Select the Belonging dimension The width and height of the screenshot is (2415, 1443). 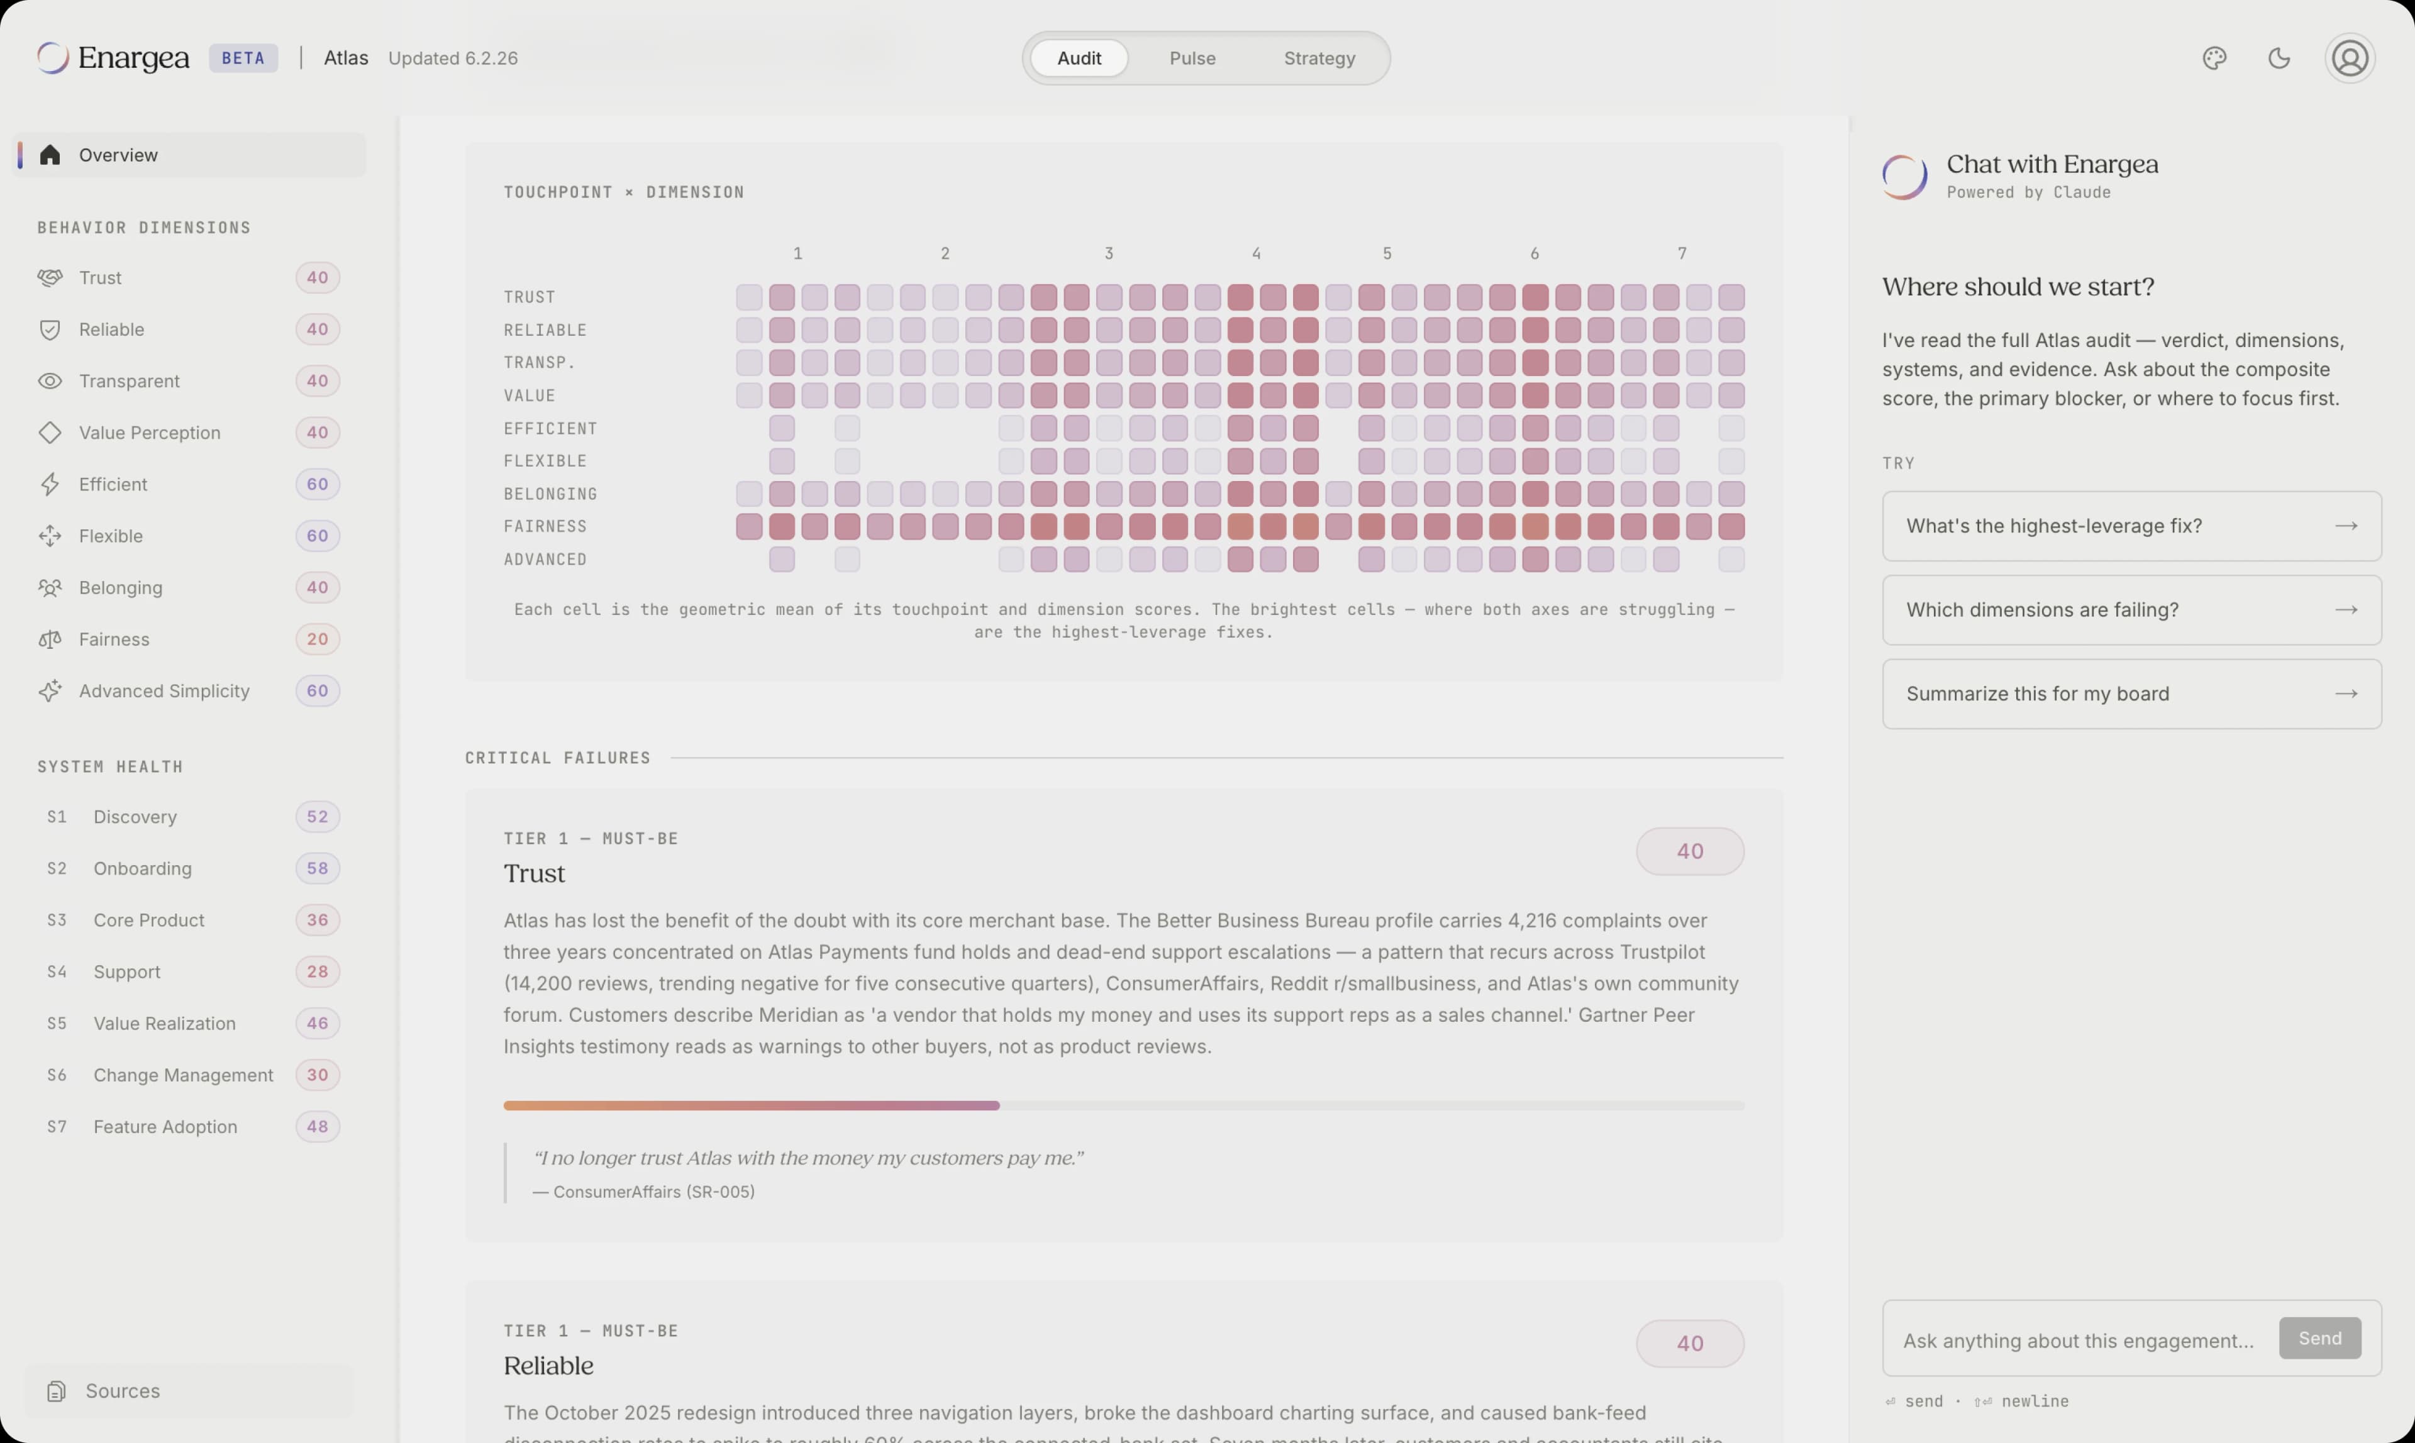coord(189,587)
